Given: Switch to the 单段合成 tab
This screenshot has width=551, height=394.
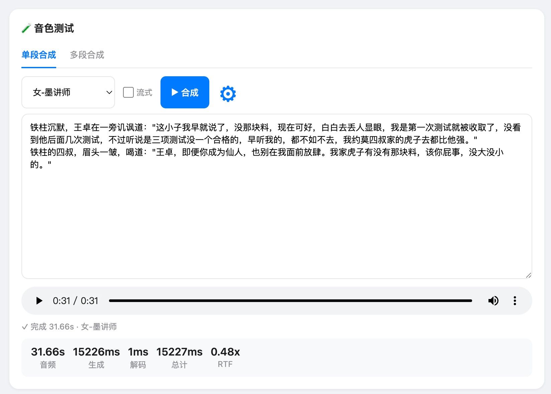Looking at the screenshot, I should click(39, 55).
